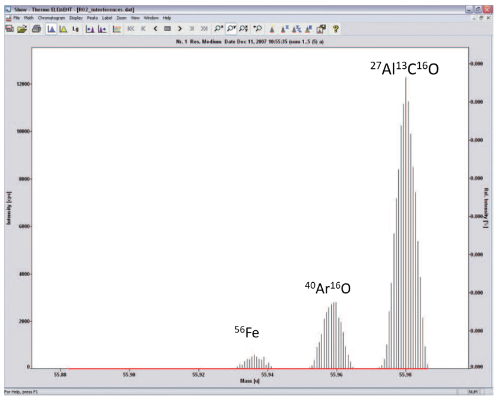Click the undo zoom magnifier icon

(258, 28)
